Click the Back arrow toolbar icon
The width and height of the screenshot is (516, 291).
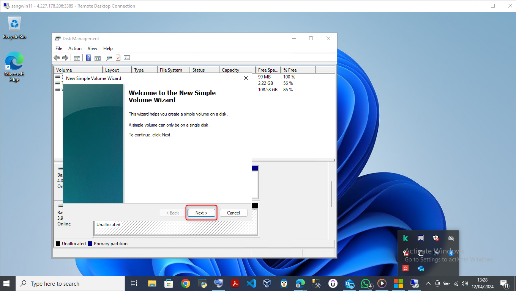(x=57, y=58)
